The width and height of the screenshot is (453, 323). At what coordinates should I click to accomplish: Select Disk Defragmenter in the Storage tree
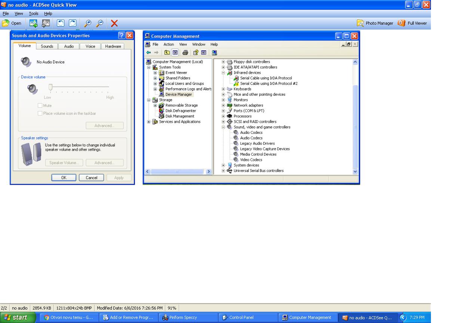pos(181,111)
